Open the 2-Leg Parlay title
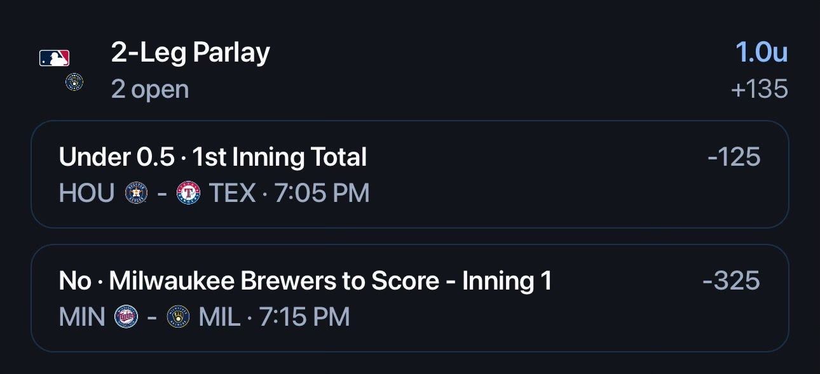The width and height of the screenshot is (820, 374). point(191,53)
